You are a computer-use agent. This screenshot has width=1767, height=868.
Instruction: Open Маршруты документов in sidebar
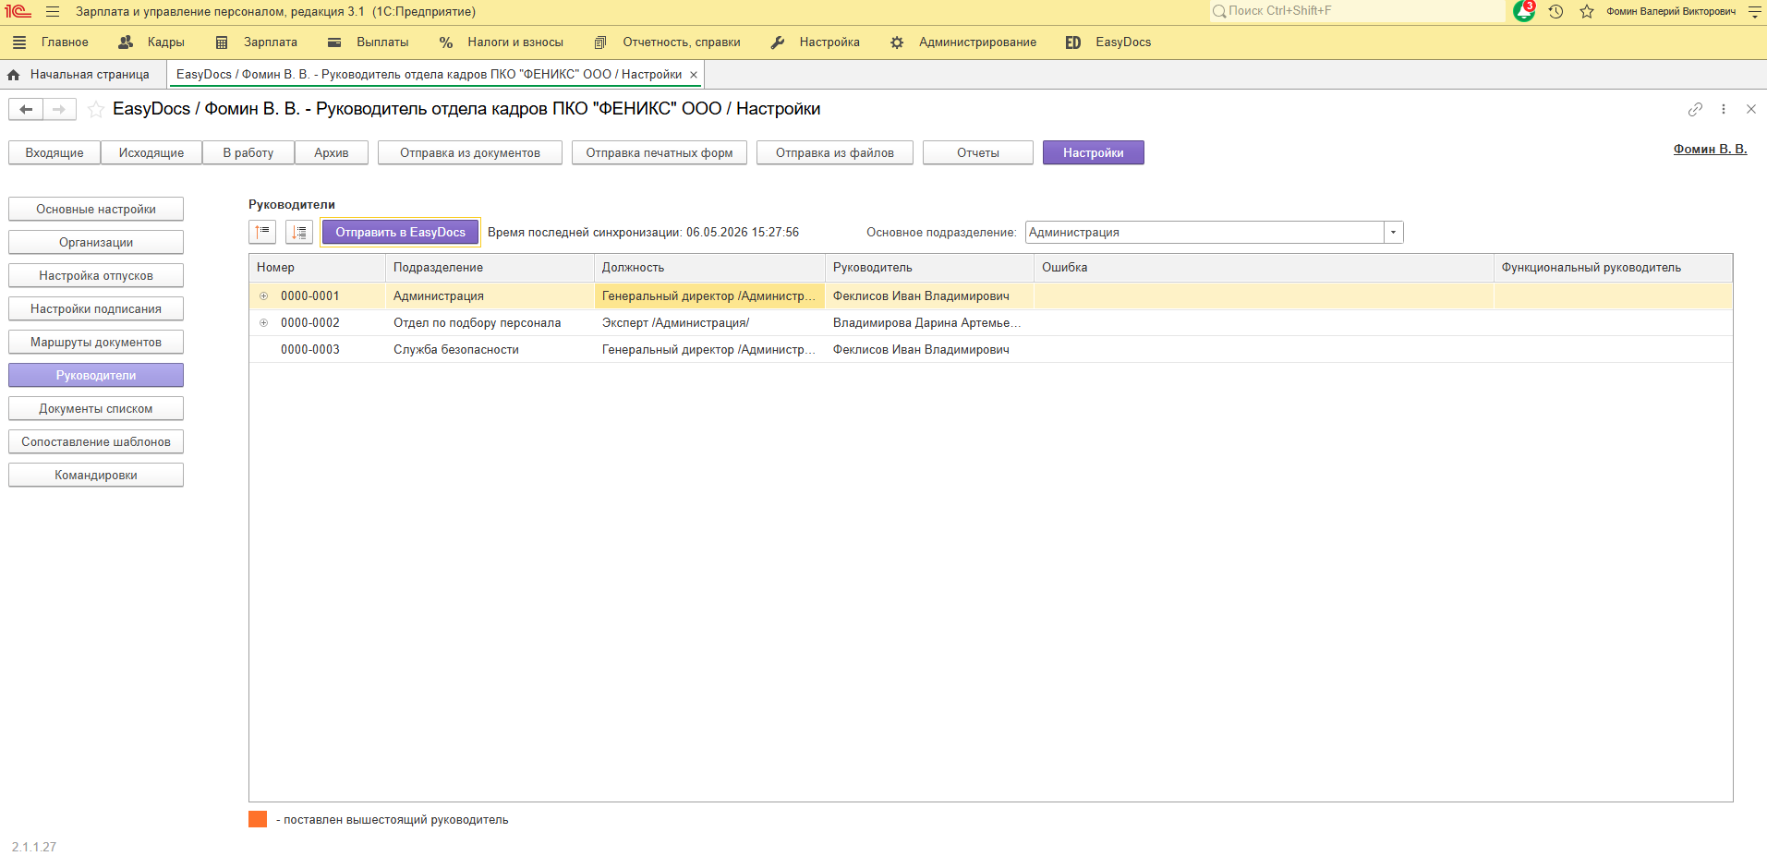point(96,343)
